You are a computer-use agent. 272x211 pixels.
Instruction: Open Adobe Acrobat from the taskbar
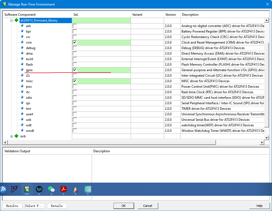click(x=64, y=189)
